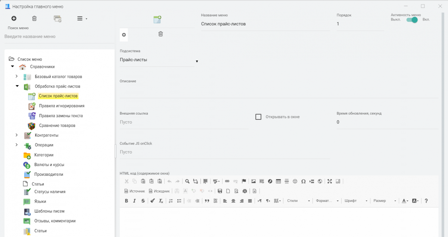
Task: Click the Bold formatting icon in the editor
Action: (127, 201)
